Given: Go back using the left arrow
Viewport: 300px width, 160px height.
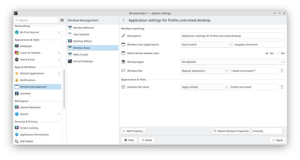Looking at the screenshot, I should point(123,20).
